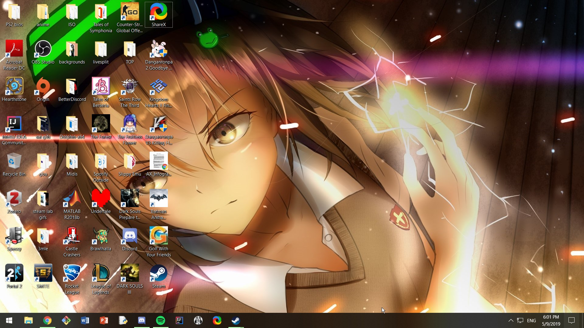Open the clock showing 6:01 PM
This screenshot has width=584, height=328.
(x=551, y=320)
